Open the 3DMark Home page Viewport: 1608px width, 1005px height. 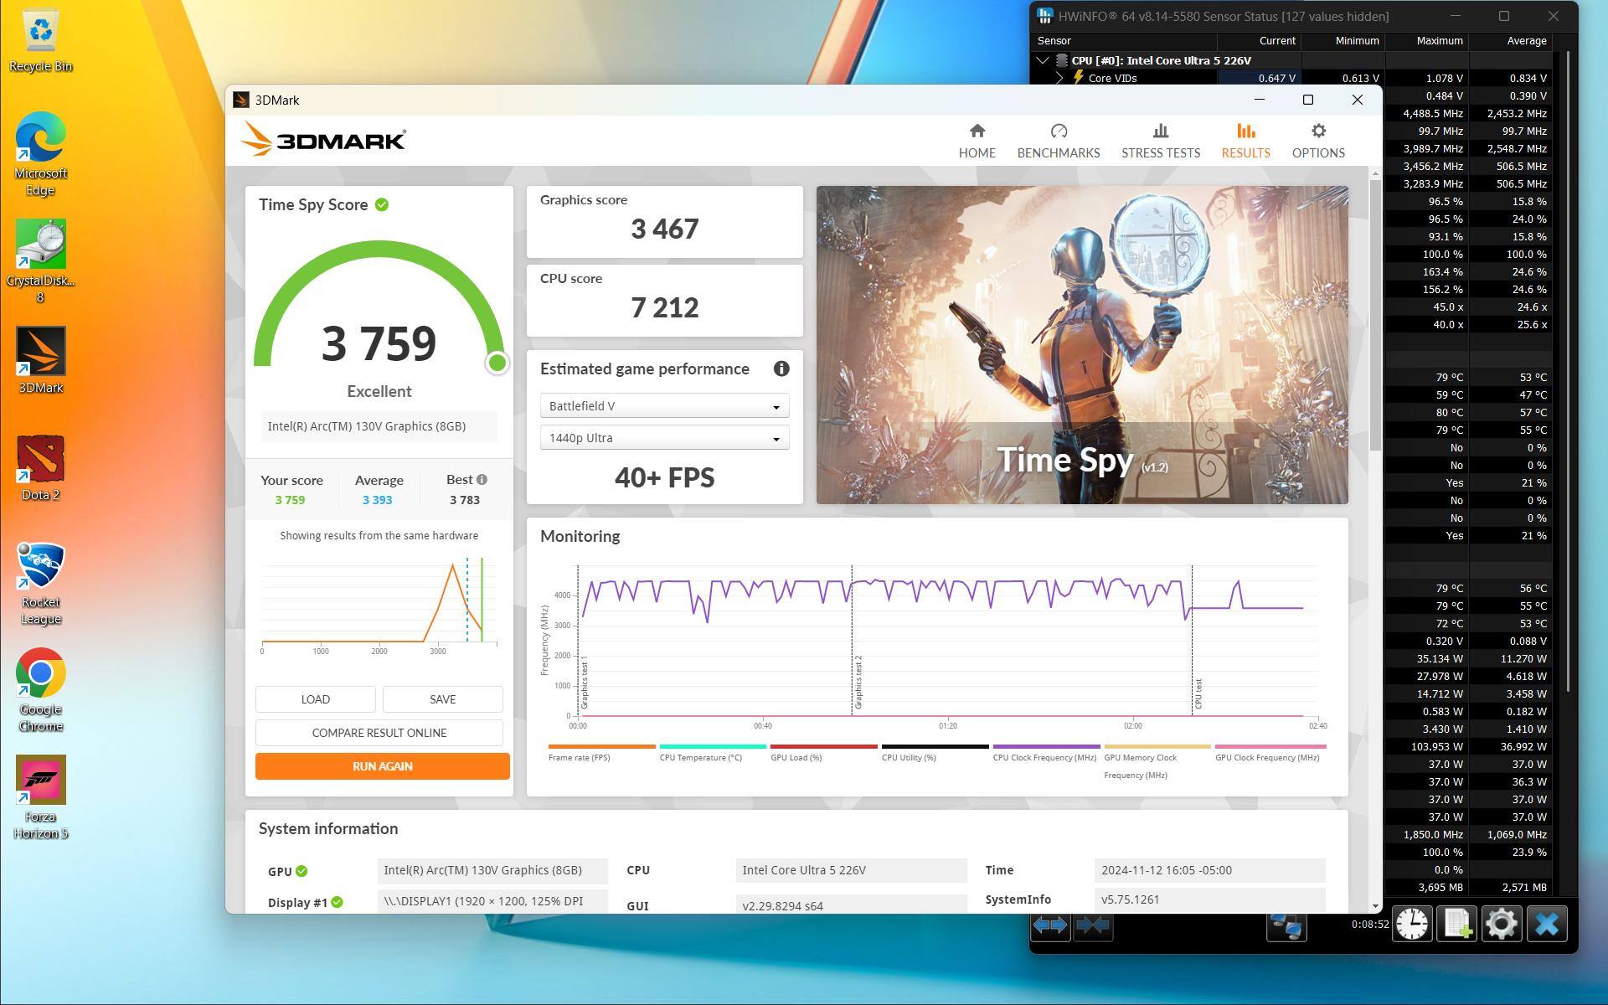pos(977,141)
